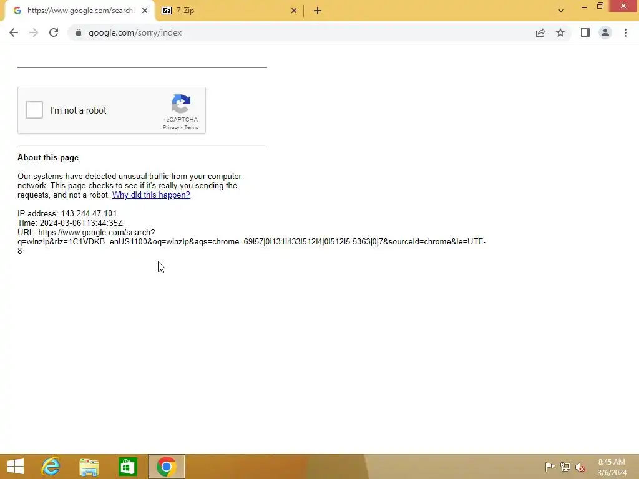Go back to the previous page
The height and width of the screenshot is (479, 639).
[14, 32]
